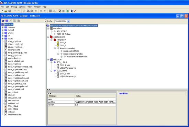
Task: Click the Copy toolbar icon
Action: pyautogui.click(x=28, y=11)
